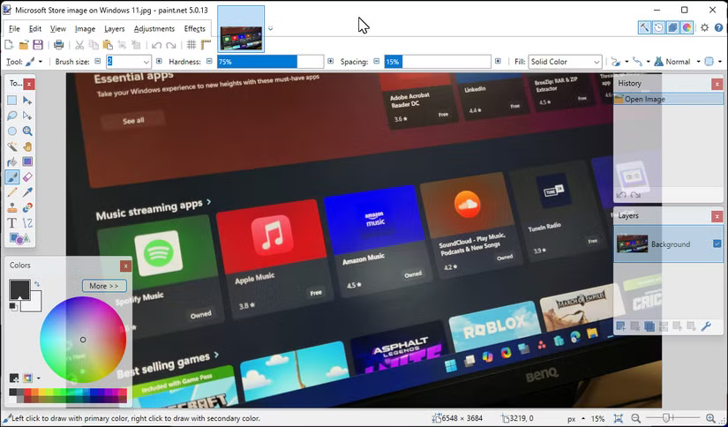
Task: Select the Rectangle Select tool
Action: [x=12, y=101]
